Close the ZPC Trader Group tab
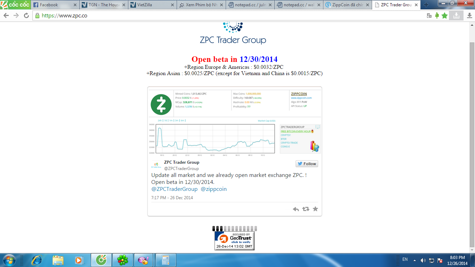Image resolution: width=475 pixels, height=267 pixels. tap(416, 5)
